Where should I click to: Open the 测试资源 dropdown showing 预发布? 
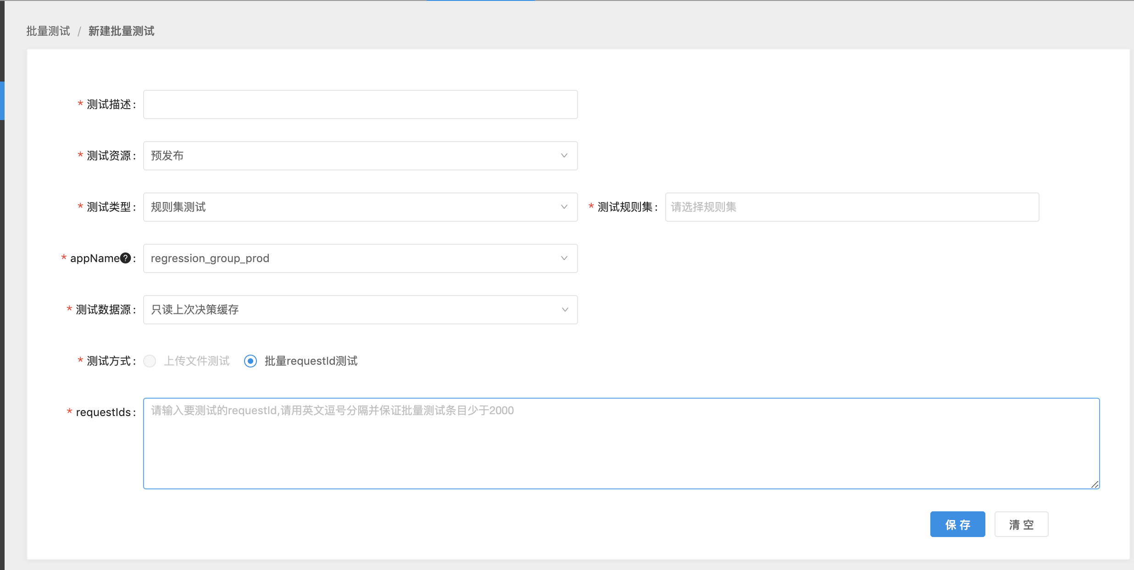click(x=360, y=156)
